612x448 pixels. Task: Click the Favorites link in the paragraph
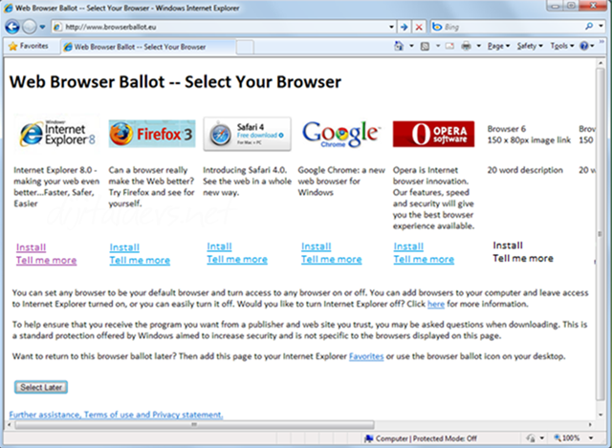coord(366,356)
